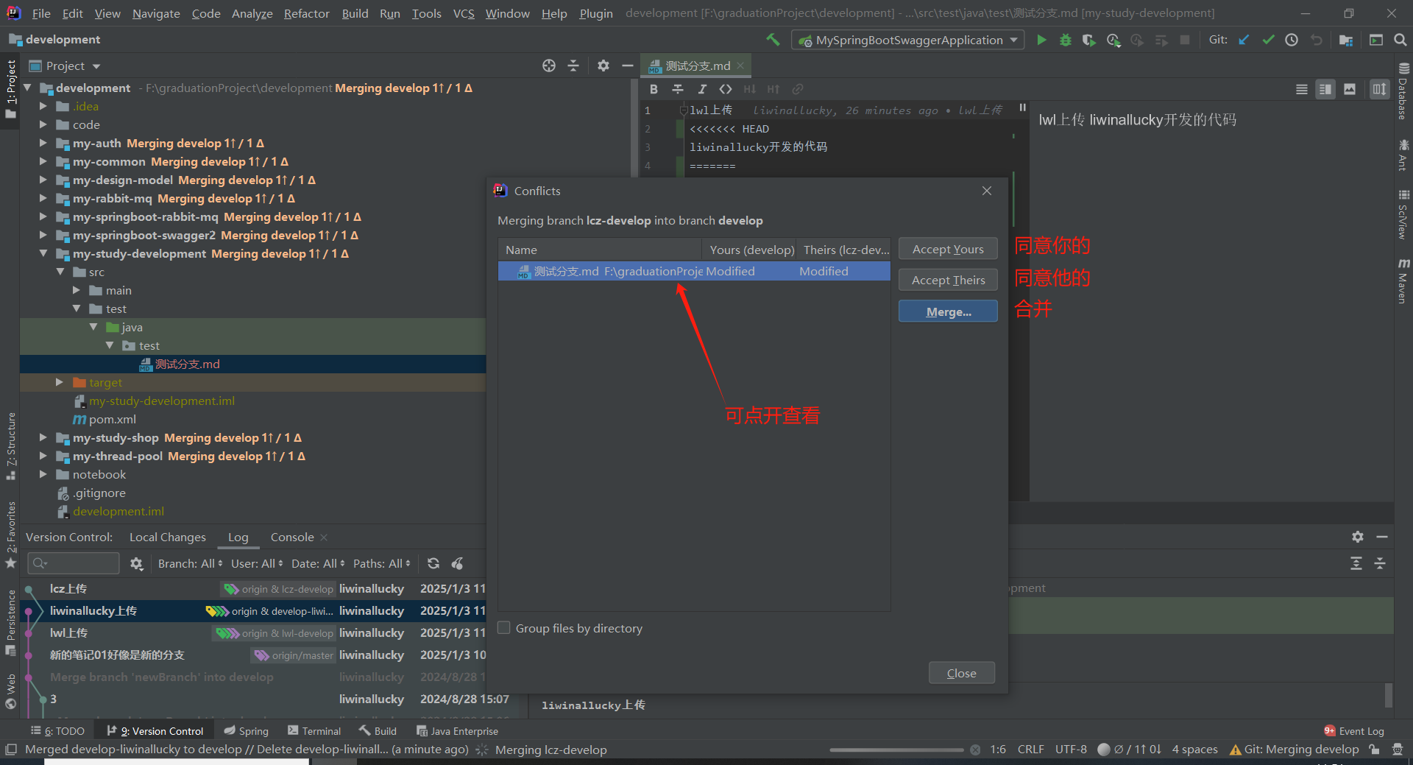This screenshot has height=765, width=1413.
Task: Click Close in the Conflicts dialog
Action: (961, 673)
